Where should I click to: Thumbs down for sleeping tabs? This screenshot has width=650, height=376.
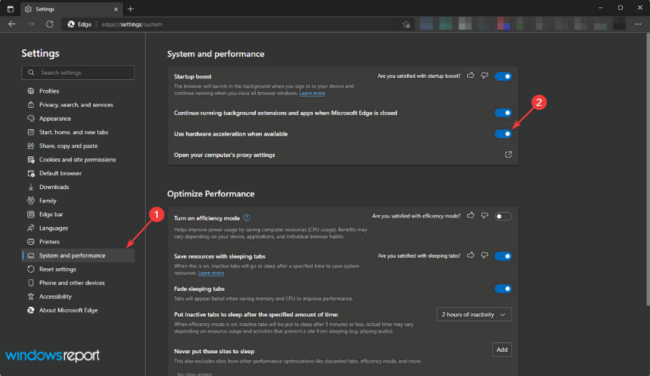pos(484,255)
